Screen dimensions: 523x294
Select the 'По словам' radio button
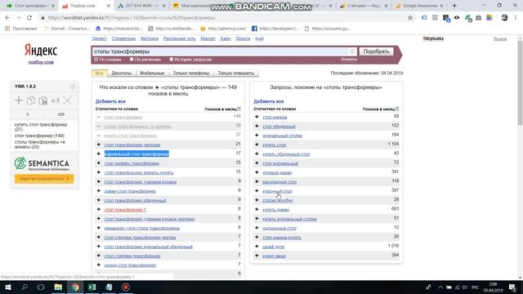pos(96,60)
